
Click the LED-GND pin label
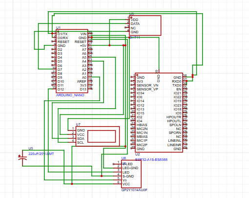coord(130,168)
